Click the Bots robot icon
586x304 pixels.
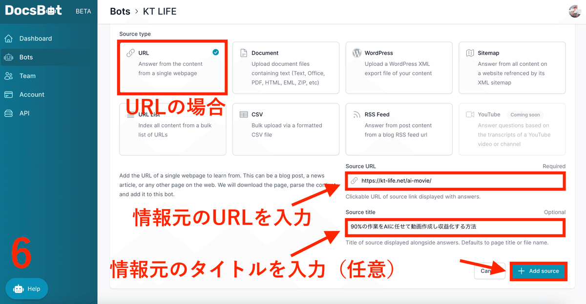click(x=8, y=57)
